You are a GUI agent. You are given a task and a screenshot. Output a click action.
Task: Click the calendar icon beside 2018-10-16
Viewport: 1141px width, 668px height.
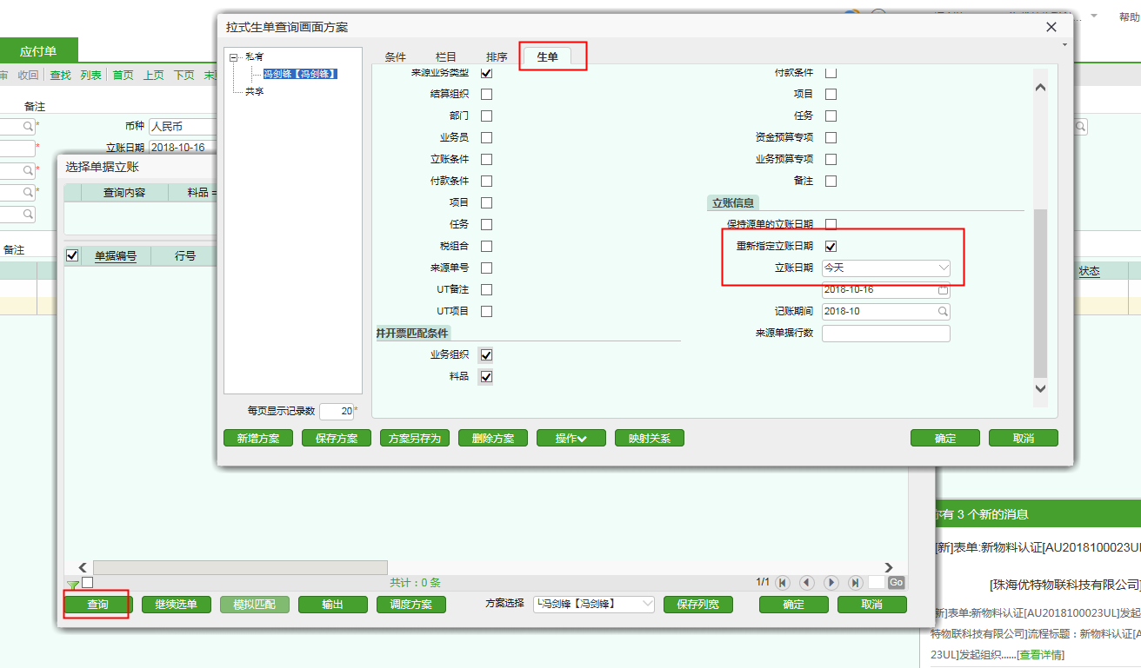click(943, 290)
